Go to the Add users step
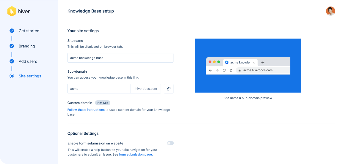Image resolution: width=345 pixels, height=164 pixels. (x=28, y=62)
